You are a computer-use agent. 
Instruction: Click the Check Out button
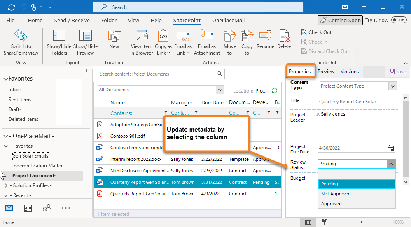[316, 32]
